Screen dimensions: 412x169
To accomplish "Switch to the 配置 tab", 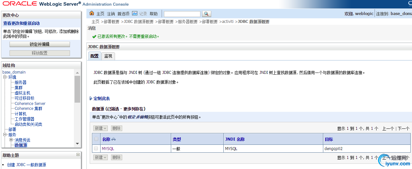I will click(x=95, y=56).
